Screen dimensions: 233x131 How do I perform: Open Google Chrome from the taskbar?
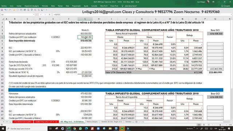pos(74,128)
